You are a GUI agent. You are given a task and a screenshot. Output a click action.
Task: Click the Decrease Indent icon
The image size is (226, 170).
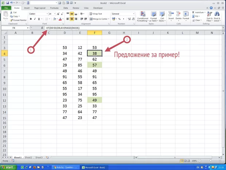click(x=82, y=19)
